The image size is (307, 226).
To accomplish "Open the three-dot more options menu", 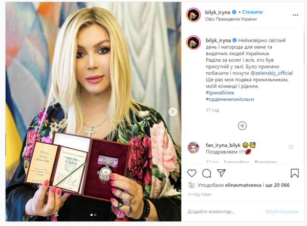I will click(295, 15).
